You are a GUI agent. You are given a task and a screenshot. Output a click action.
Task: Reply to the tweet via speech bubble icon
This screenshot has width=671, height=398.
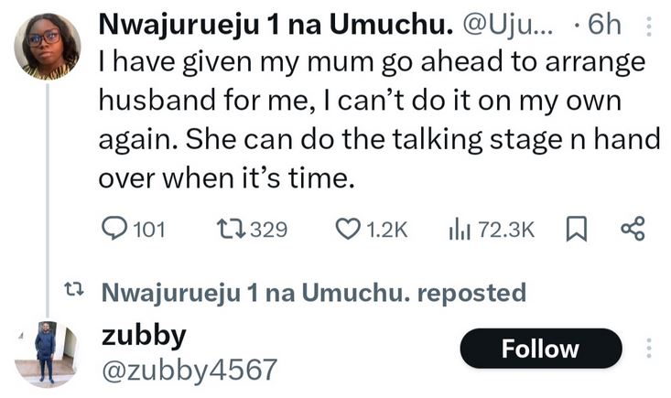point(112,229)
